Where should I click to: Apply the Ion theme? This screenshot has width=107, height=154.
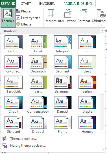[87, 44]
